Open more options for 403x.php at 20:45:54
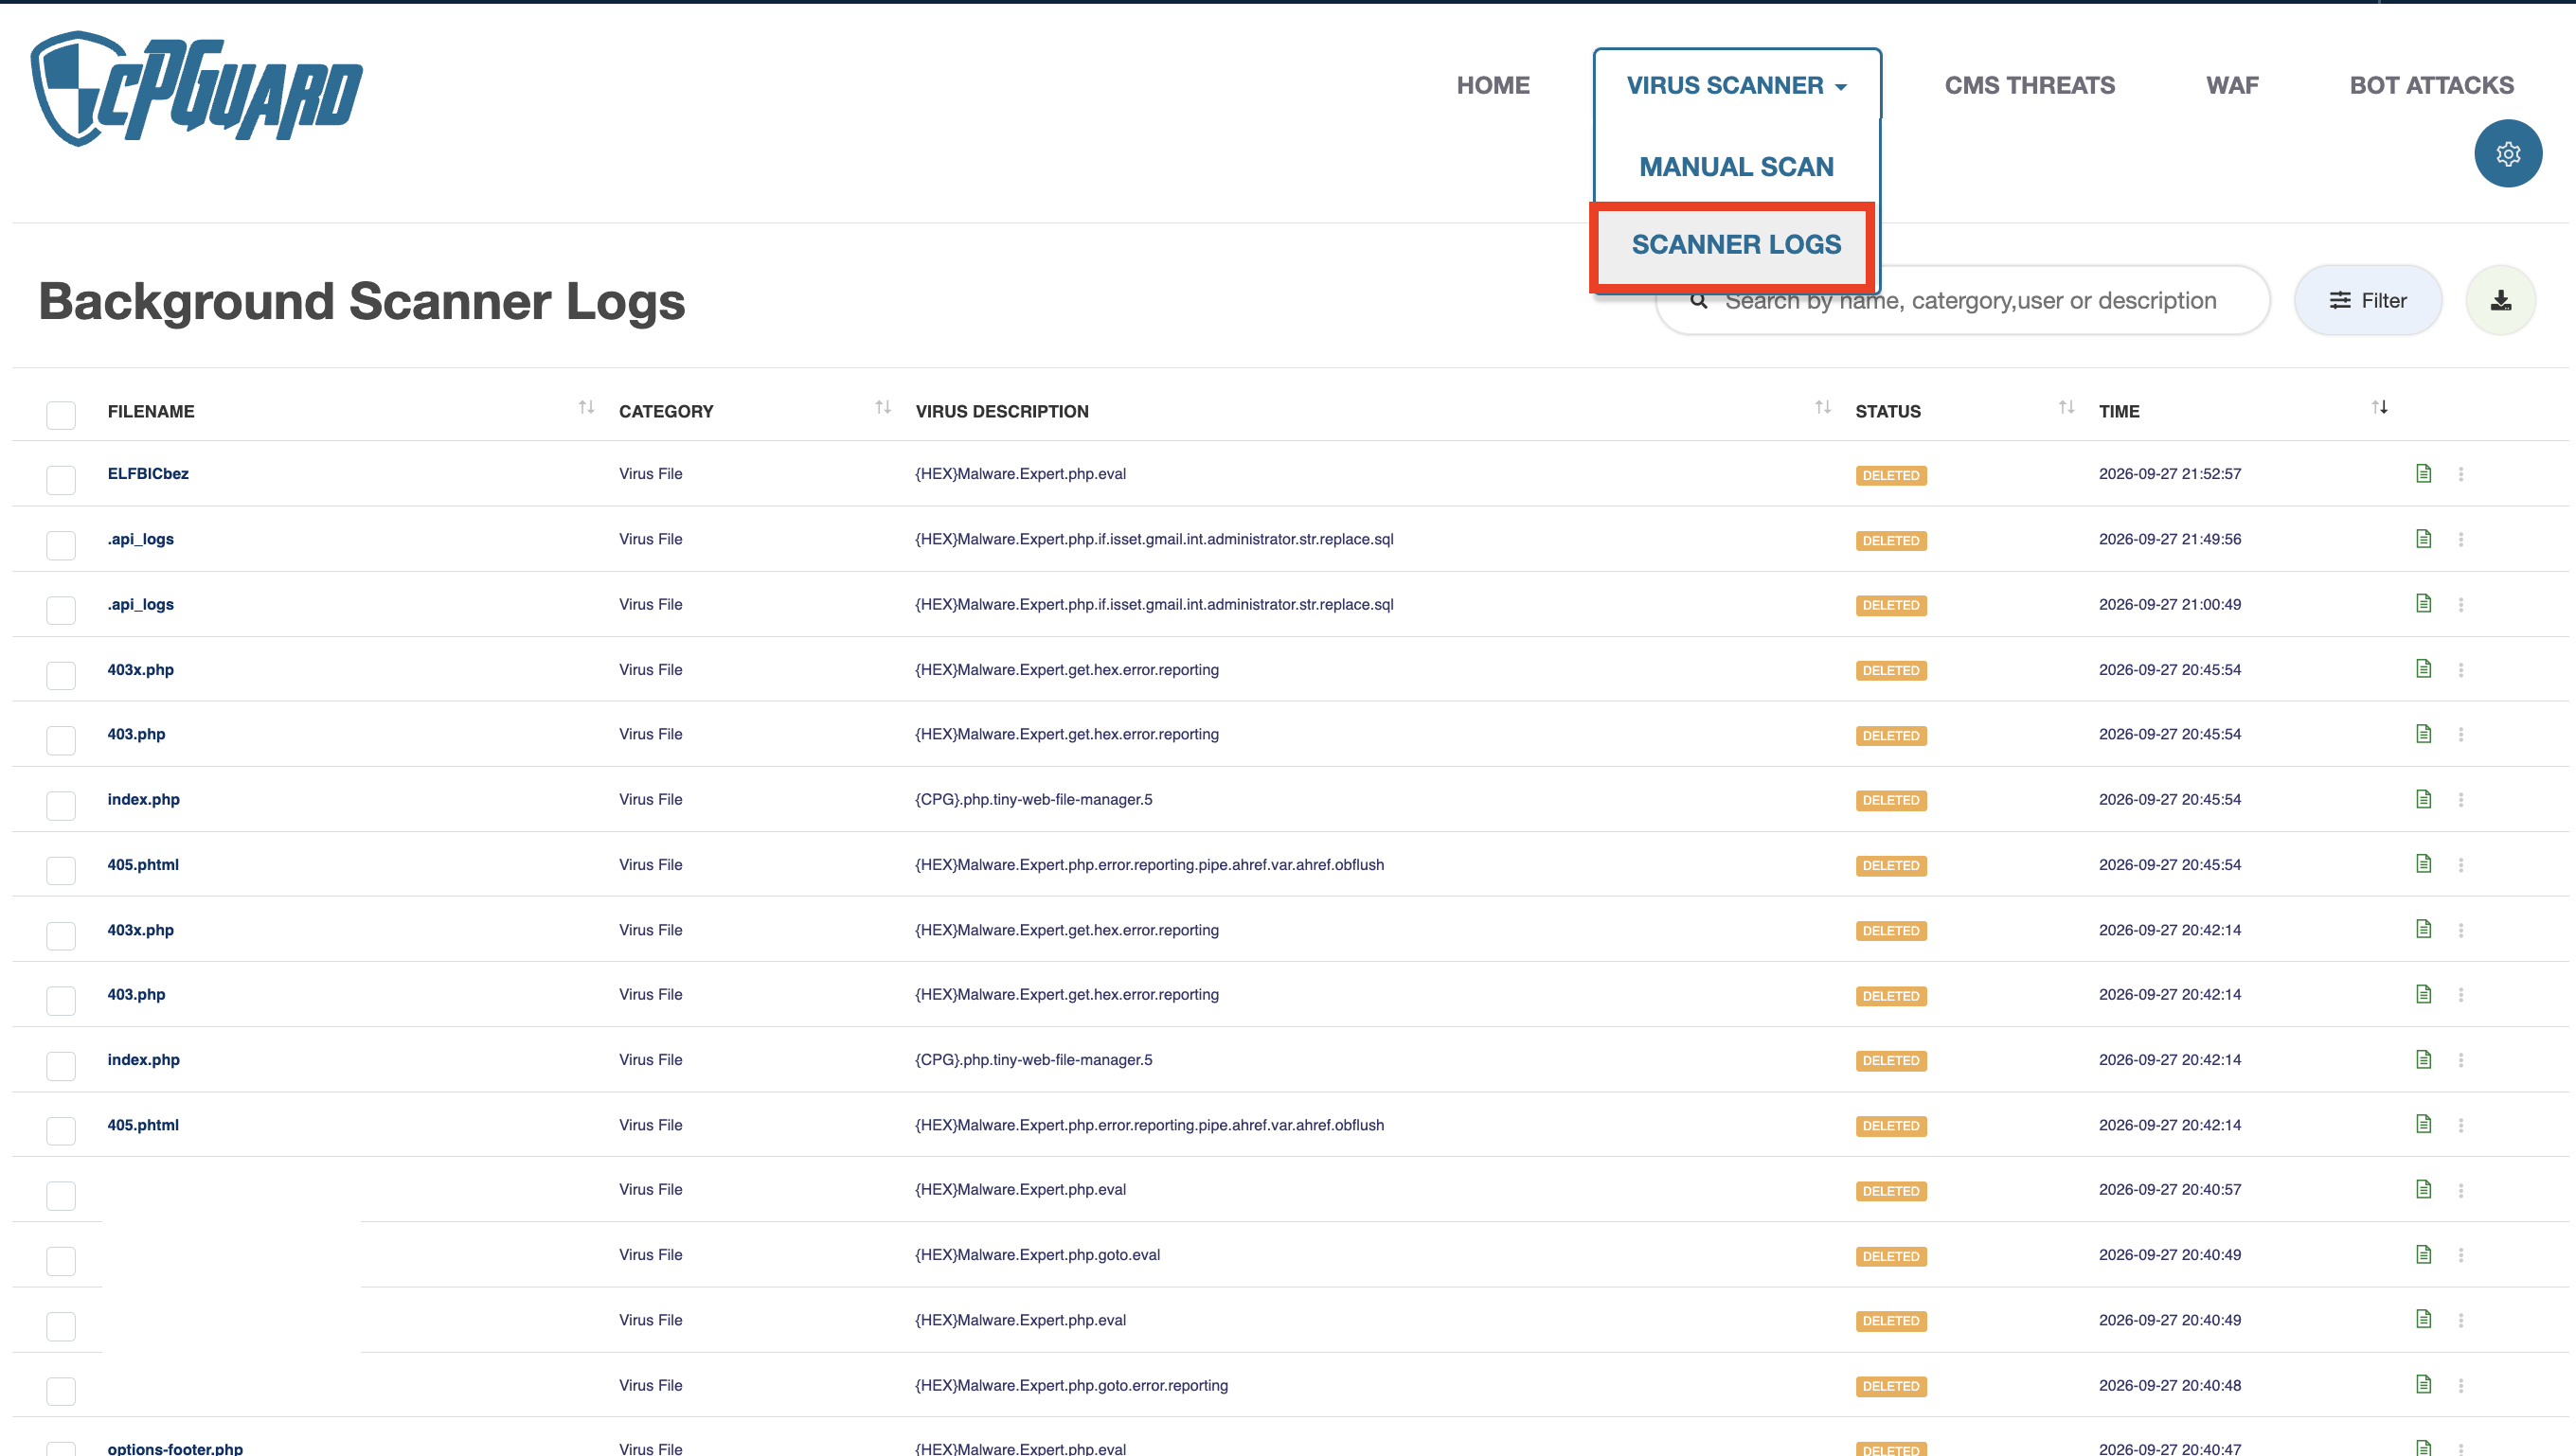2576x1456 pixels. pos(2461,669)
